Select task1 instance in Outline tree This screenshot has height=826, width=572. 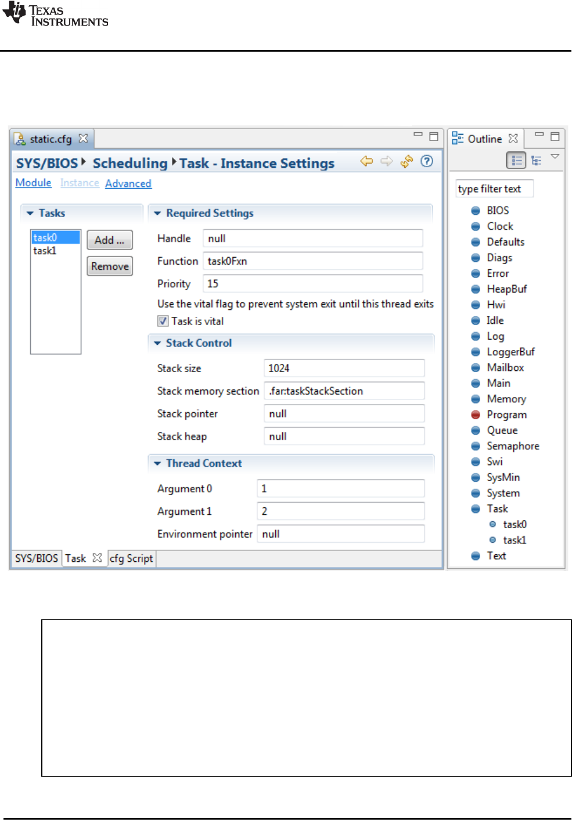[515, 540]
